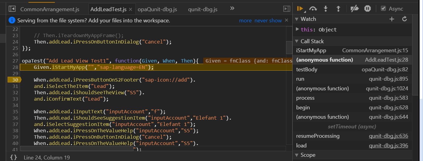Show more tabs with the double chevron
This screenshot has width=423, height=161.
[x=232, y=8]
